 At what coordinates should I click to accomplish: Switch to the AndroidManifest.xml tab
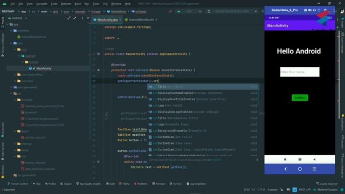[x=141, y=19]
